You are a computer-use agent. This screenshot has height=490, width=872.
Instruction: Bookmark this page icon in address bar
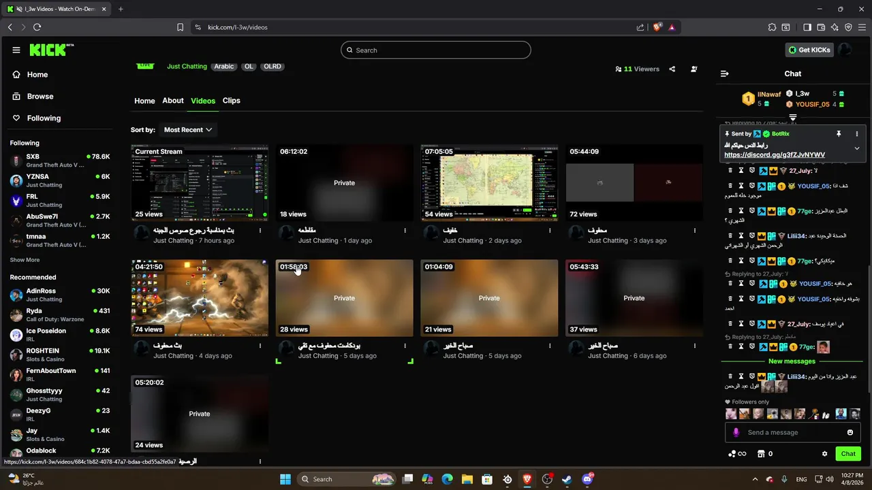tap(180, 27)
